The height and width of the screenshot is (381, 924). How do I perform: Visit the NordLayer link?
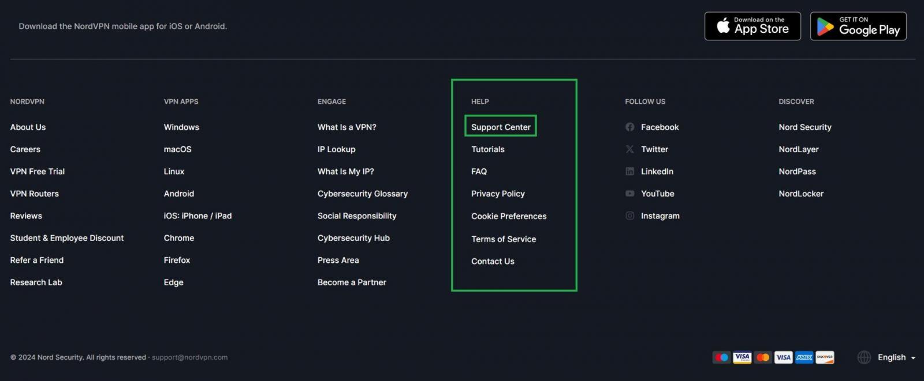pyautogui.click(x=799, y=149)
